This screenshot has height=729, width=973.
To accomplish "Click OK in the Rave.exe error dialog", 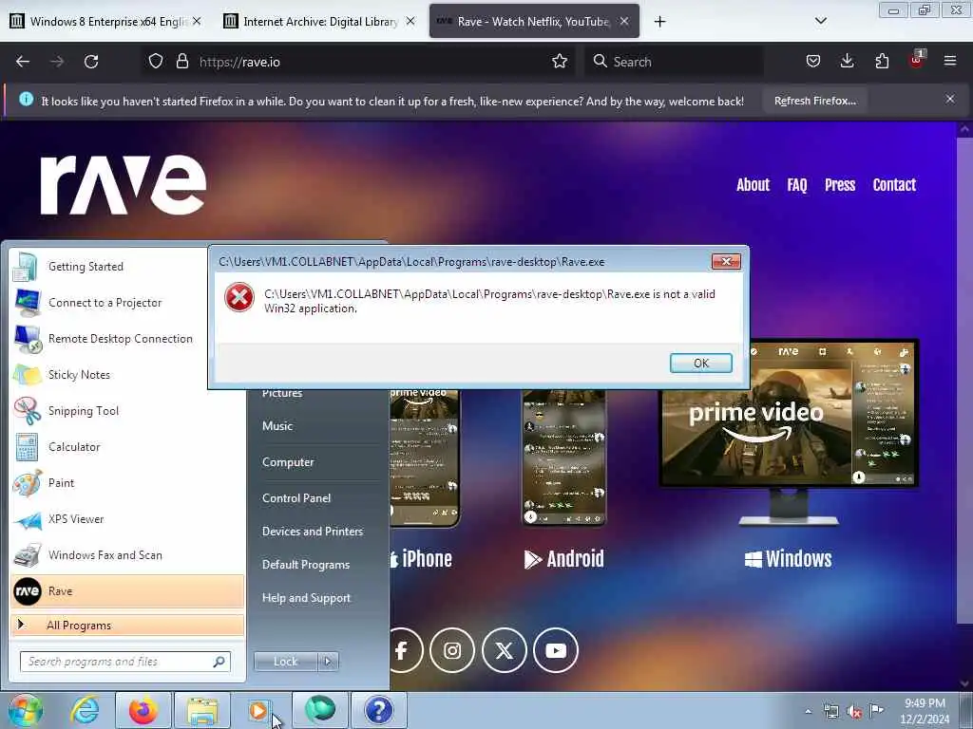I will pyautogui.click(x=700, y=364).
